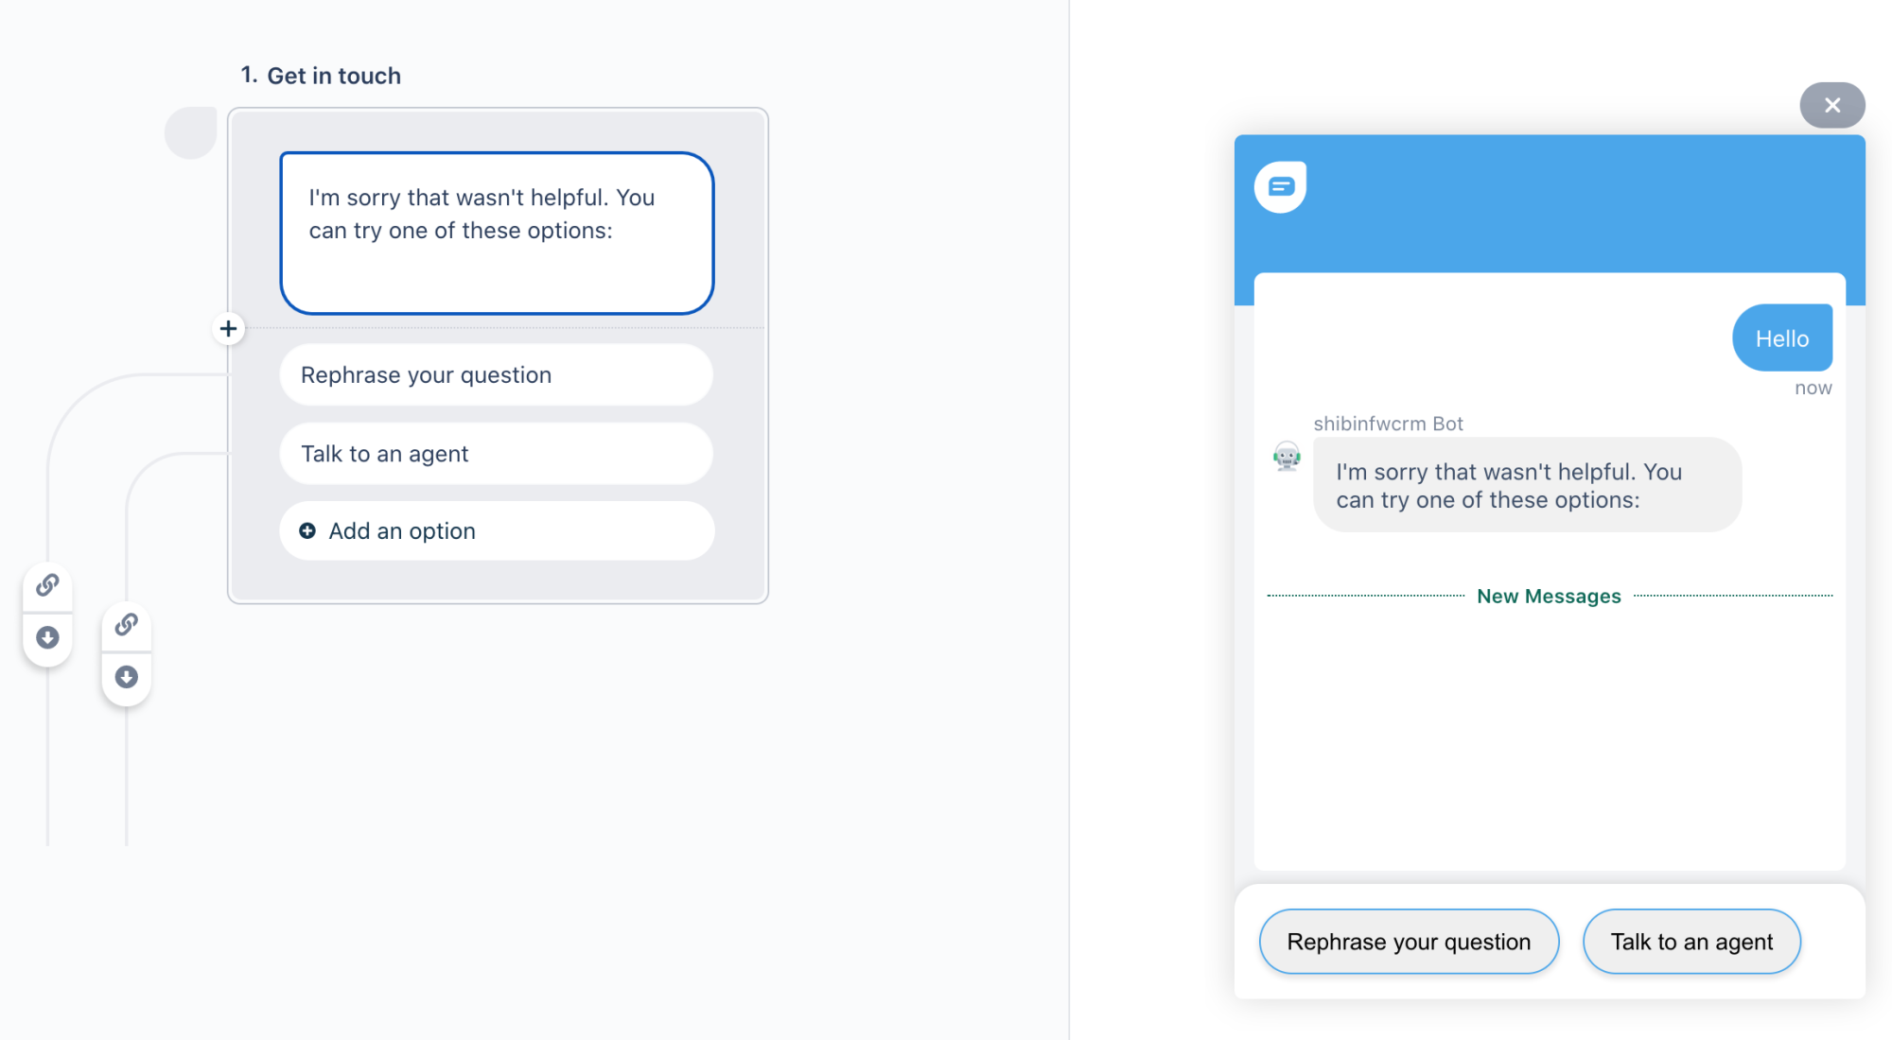Image resolution: width=1892 pixels, height=1040 pixels.
Task: Click the New Messages divider label
Action: (x=1549, y=597)
